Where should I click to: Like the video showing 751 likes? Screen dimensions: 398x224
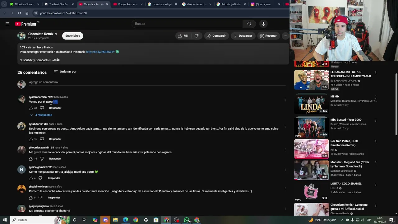coord(183,36)
